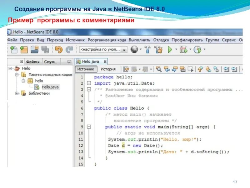Click the globe browser icon
Image resolution: width=250 pixels, height=188 pixels.
click(134, 50)
